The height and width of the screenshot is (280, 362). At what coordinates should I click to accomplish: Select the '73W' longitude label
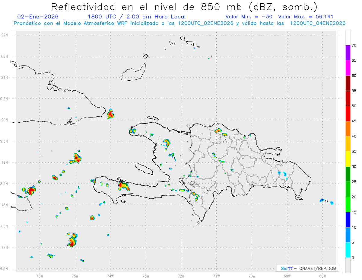[146, 276]
